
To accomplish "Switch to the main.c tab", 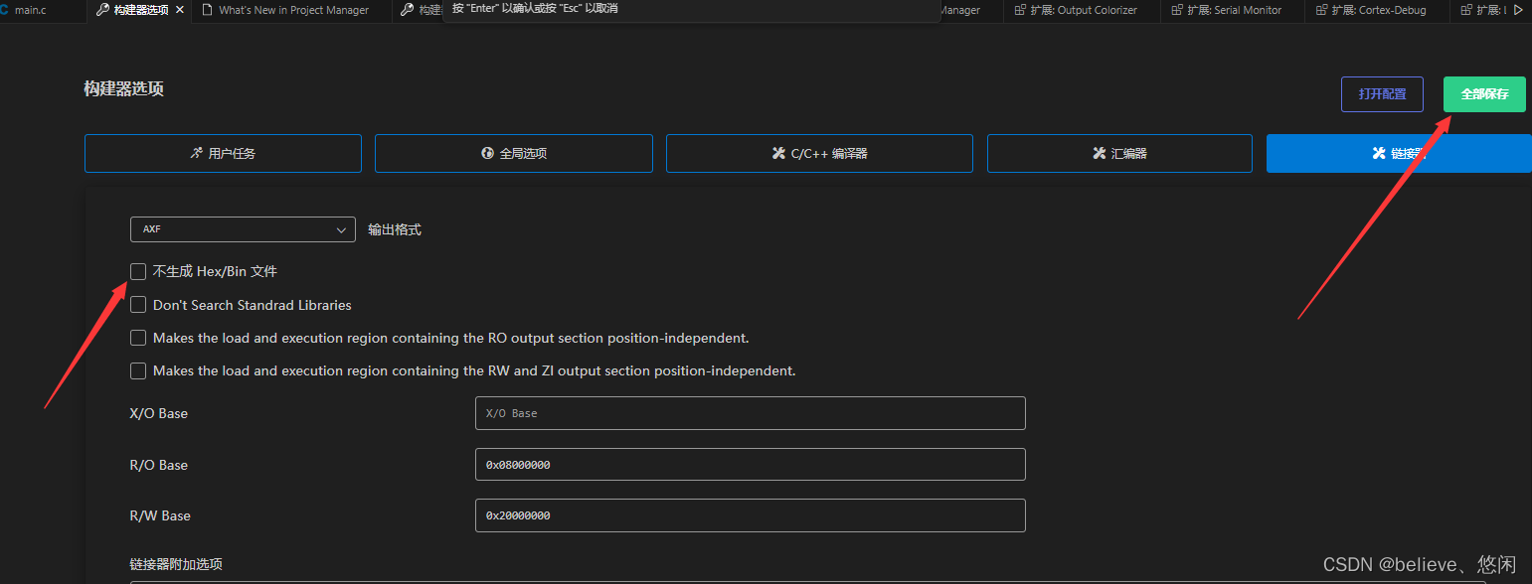I will [30, 10].
